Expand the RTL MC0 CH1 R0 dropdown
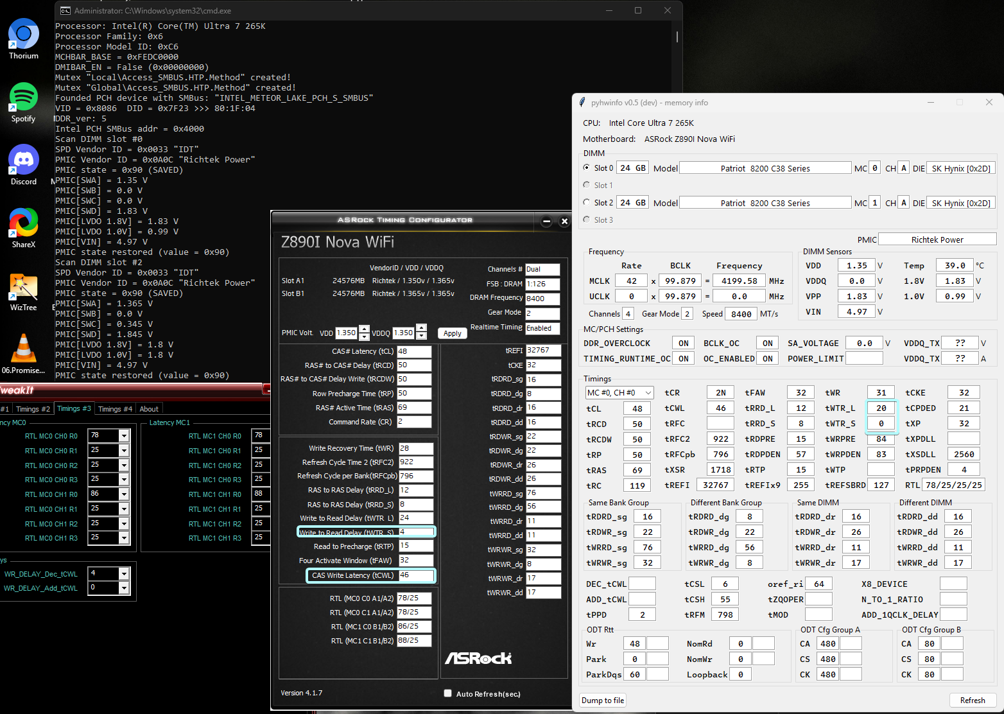 pyautogui.click(x=124, y=494)
